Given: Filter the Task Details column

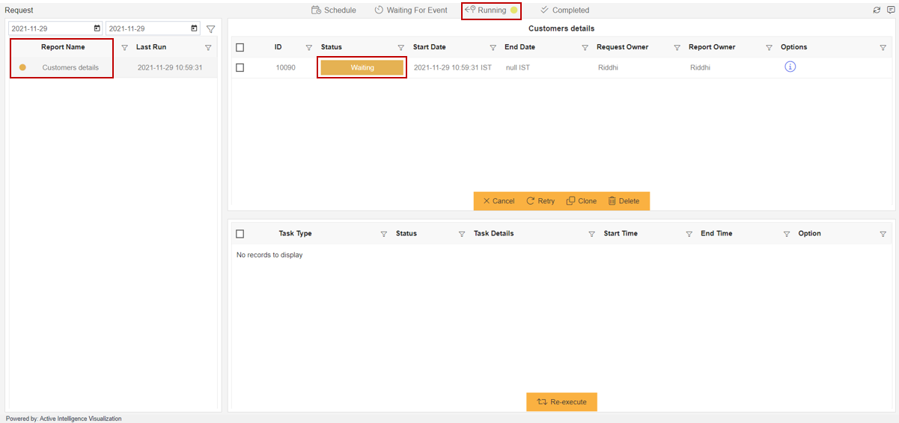Looking at the screenshot, I should 591,234.
